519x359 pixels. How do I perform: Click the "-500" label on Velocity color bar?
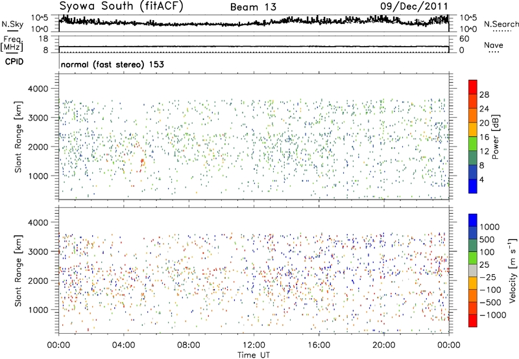(x=490, y=303)
